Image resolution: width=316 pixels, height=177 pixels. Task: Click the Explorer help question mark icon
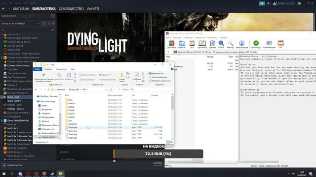172,69
